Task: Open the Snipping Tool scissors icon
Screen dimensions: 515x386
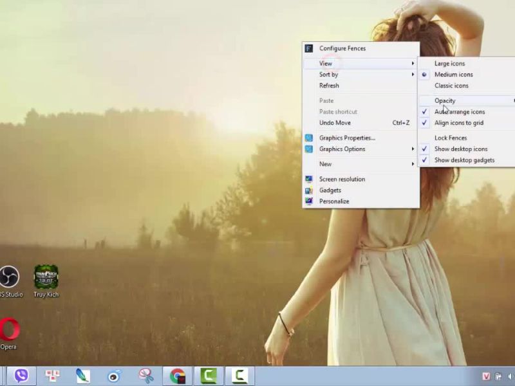Action: pyautogui.click(x=146, y=376)
